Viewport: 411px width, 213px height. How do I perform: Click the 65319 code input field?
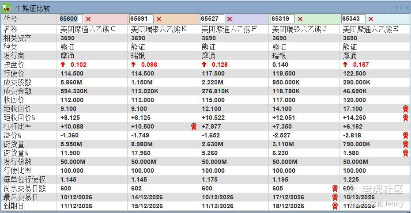283,19
